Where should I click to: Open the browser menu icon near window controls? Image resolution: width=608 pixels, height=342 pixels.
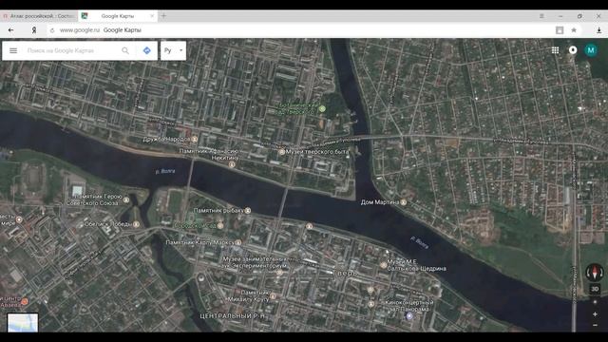[x=541, y=16]
